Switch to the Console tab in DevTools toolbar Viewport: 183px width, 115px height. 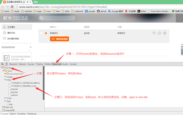point(73,64)
